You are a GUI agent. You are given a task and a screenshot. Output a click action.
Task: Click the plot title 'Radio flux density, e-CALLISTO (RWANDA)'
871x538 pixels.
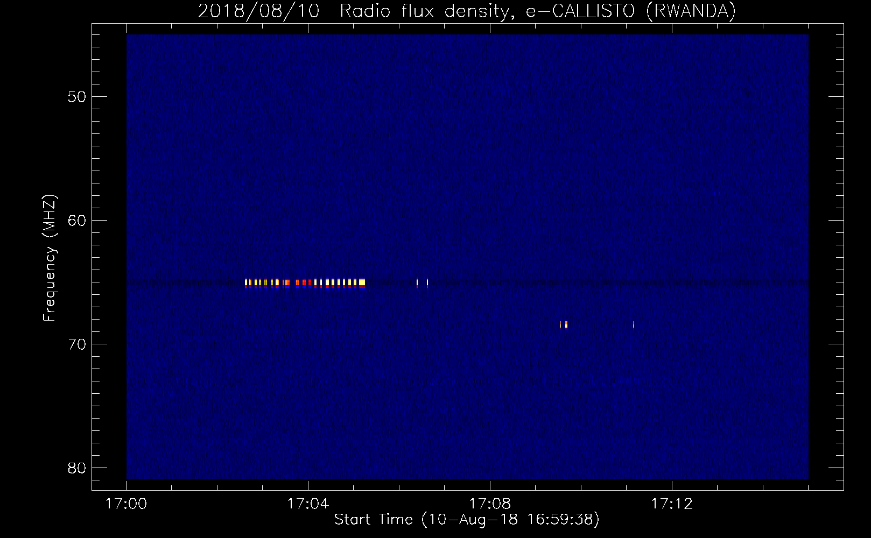538,11
